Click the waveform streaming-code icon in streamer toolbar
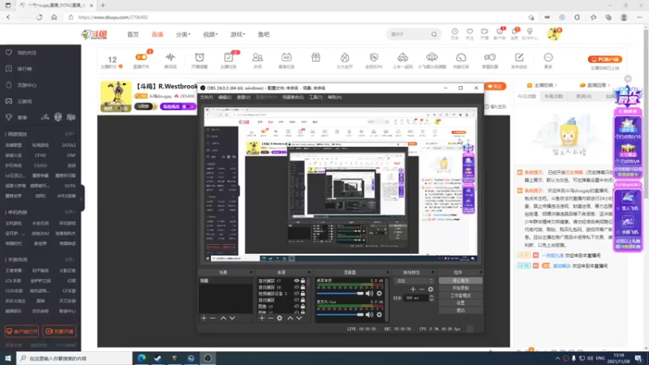 point(170,57)
